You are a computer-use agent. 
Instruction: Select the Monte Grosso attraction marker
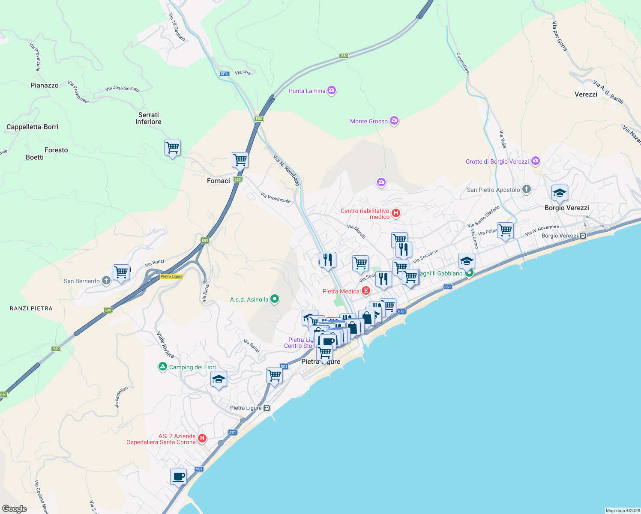point(394,121)
